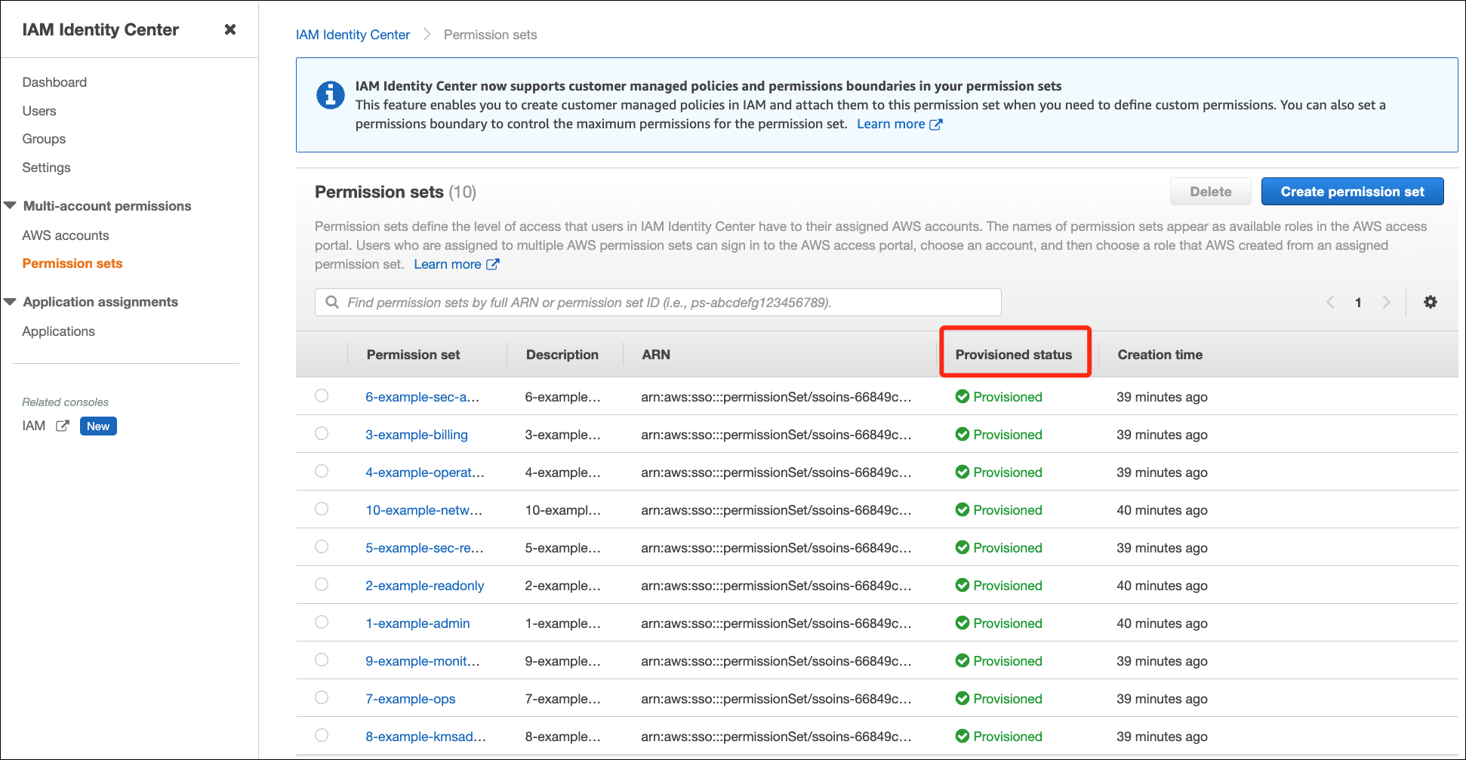The image size is (1466, 760).
Task: Open the 9-example-monit permission set link
Action: pyautogui.click(x=423, y=661)
